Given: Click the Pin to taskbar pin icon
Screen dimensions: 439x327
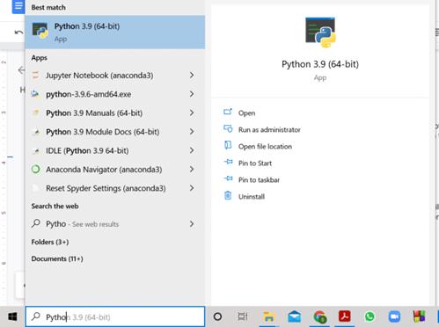Looking at the screenshot, I should tap(229, 178).
